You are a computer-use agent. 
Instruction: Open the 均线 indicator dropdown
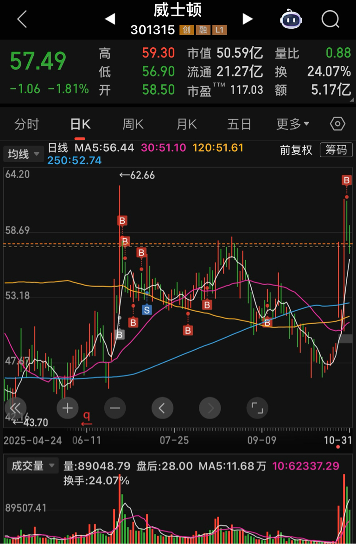[x=24, y=154]
